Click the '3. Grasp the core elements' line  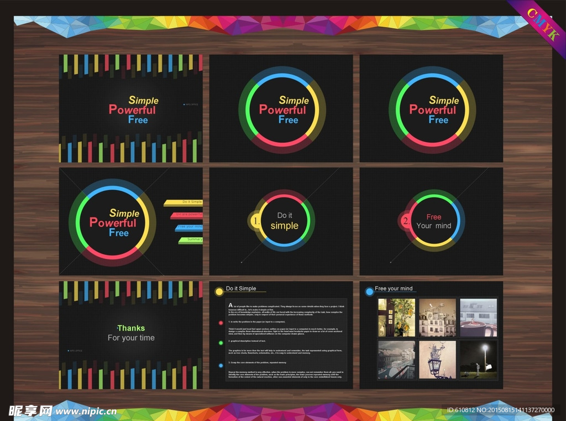point(257,362)
